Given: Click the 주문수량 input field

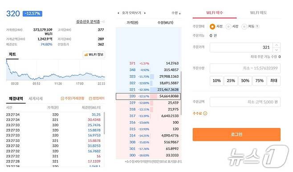Looking at the screenshot, I should click(245, 68).
